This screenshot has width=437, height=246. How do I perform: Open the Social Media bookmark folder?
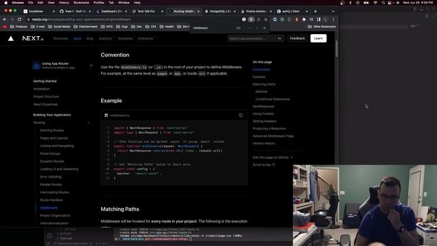pyautogui.click(x=59, y=27)
